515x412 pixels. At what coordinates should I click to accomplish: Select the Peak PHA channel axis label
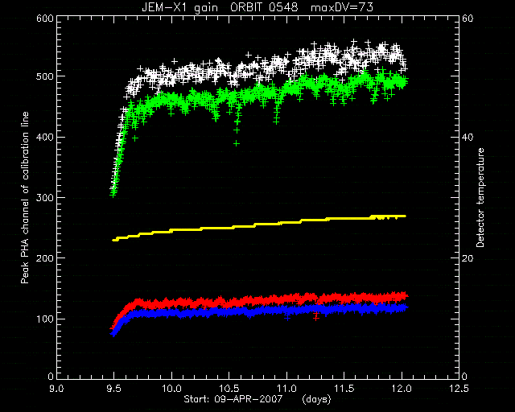point(25,198)
